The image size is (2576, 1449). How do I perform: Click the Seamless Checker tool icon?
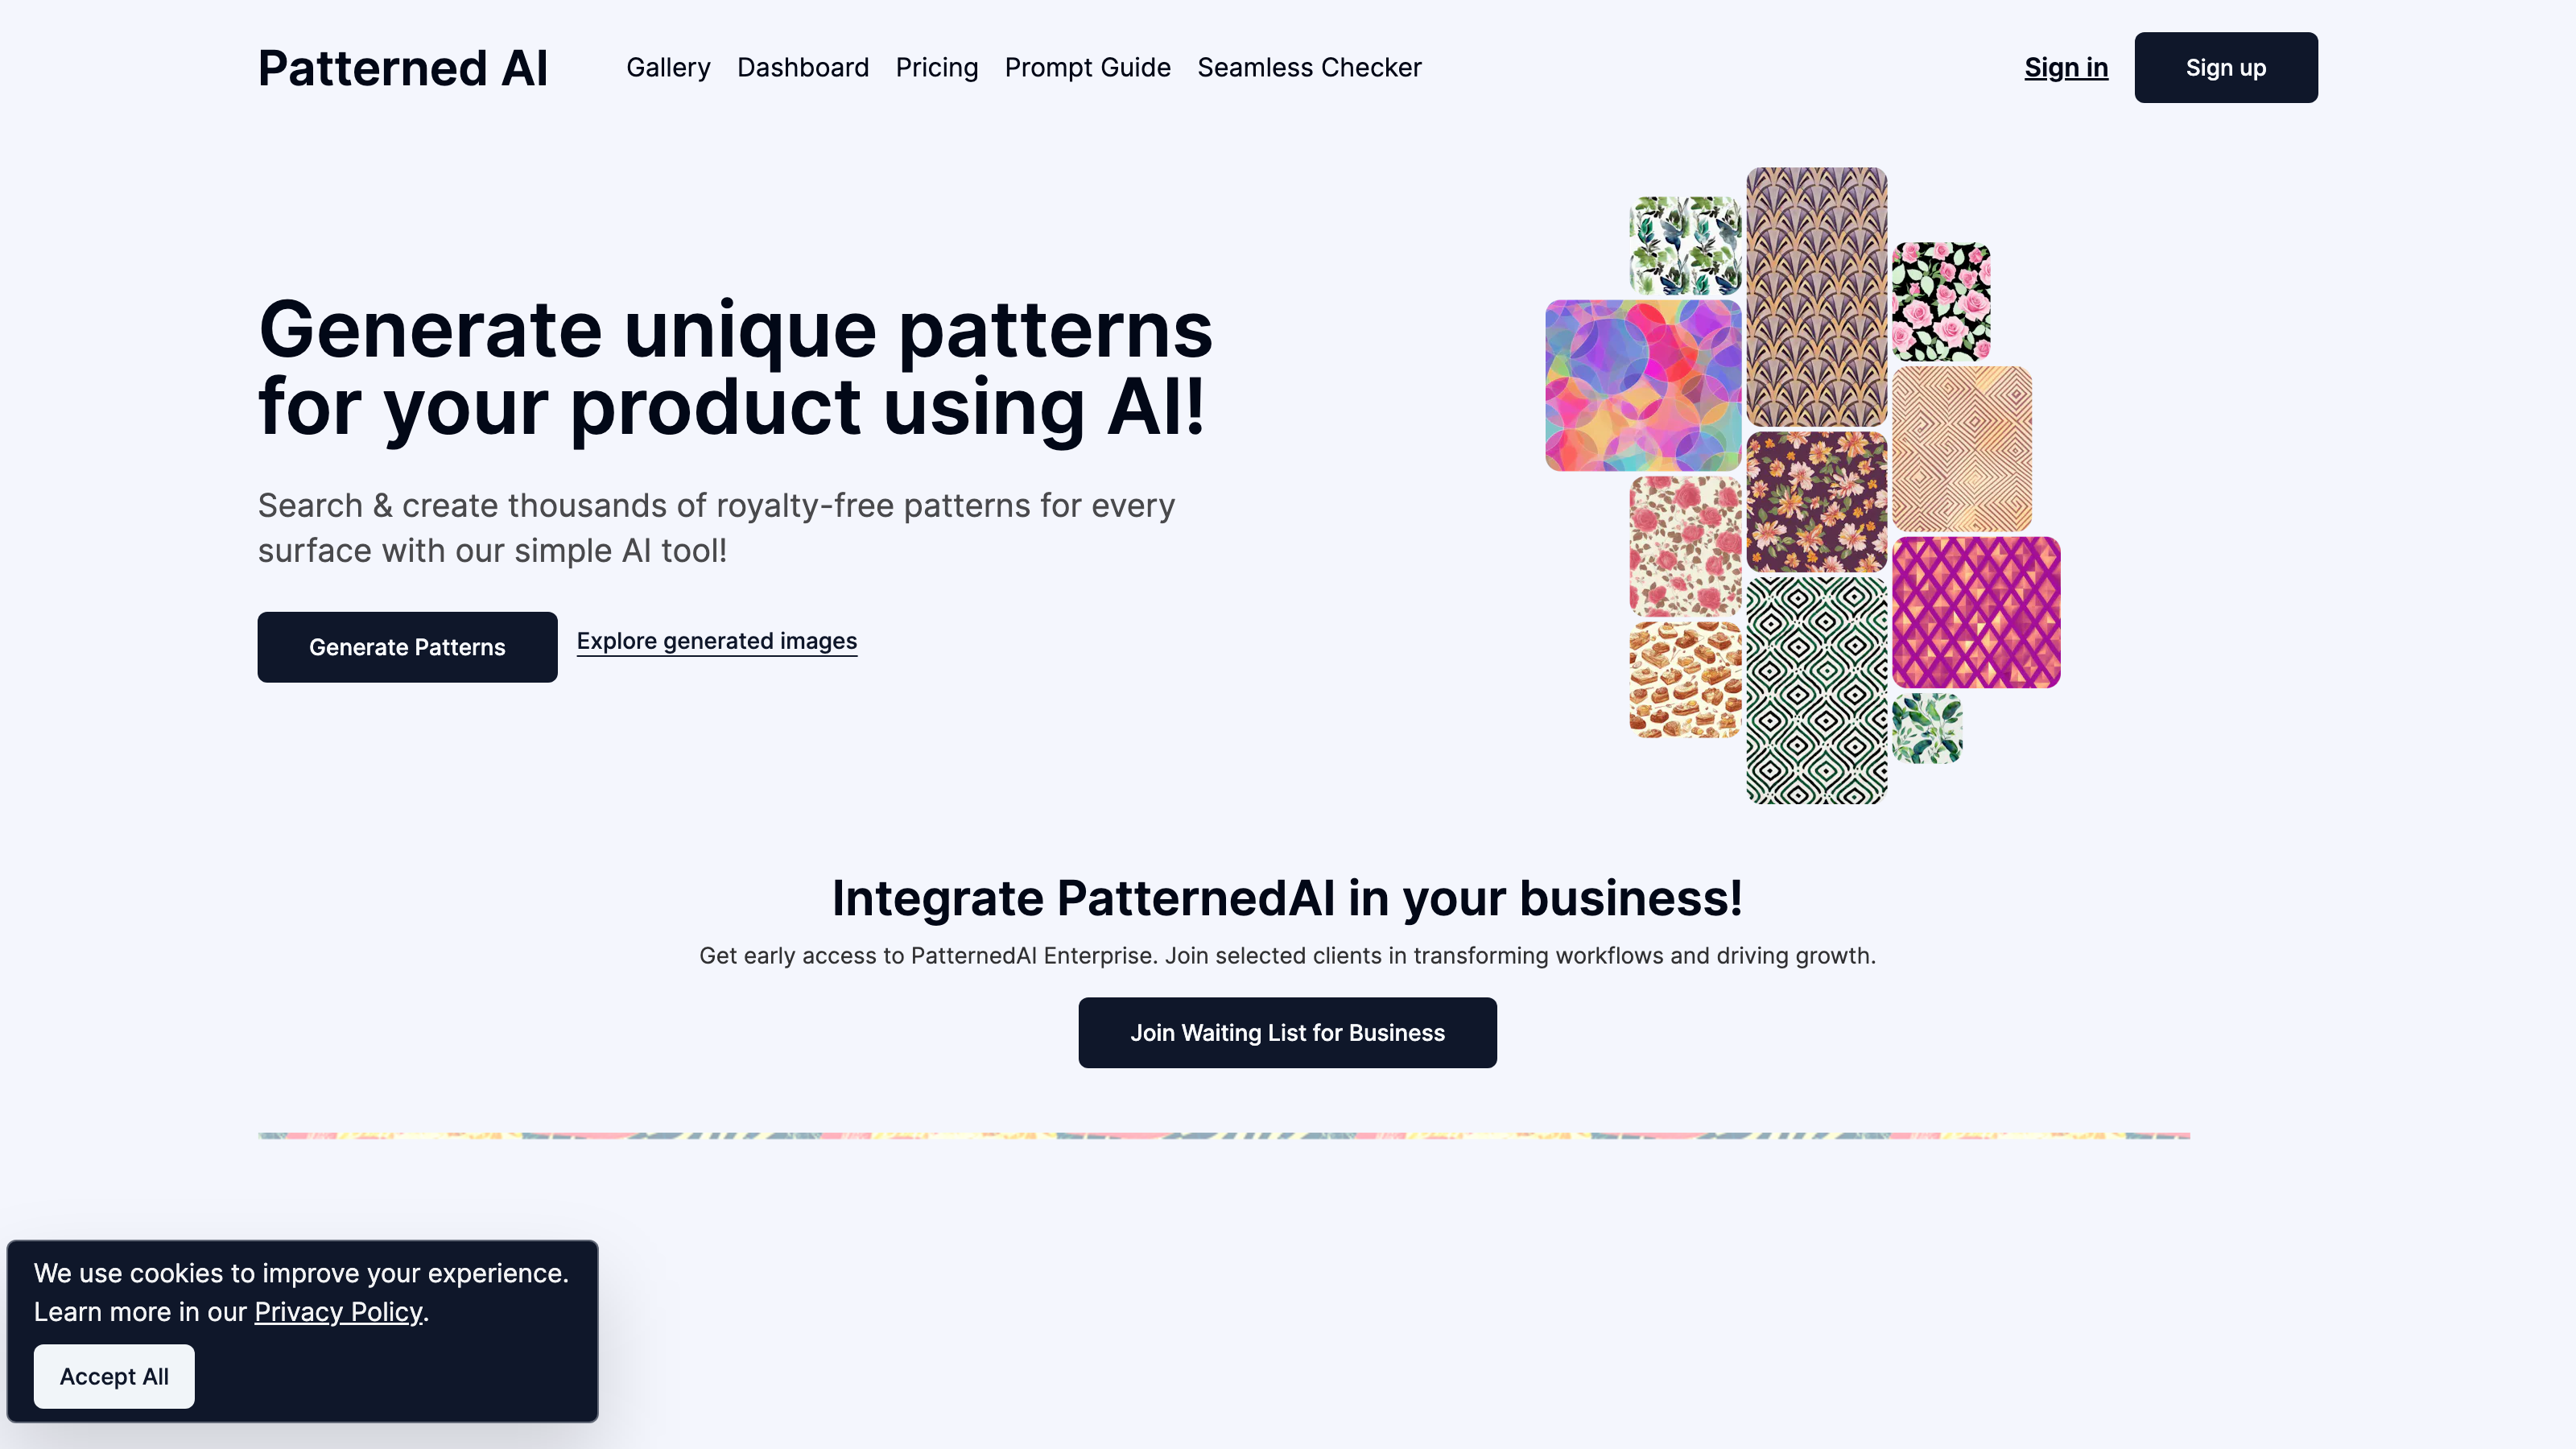tap(1309, 68)
